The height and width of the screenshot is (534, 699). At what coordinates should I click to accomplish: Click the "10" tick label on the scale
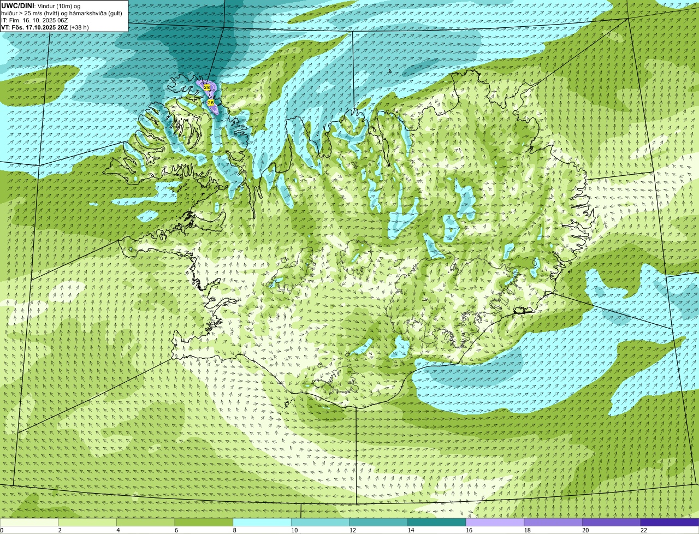tap(294, 530)
